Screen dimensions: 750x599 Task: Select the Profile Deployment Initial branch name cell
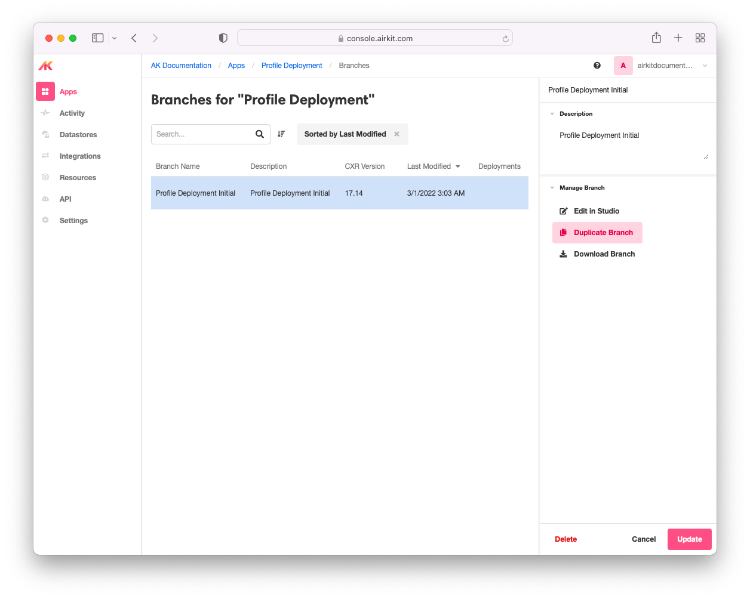[x=196, y=193]
